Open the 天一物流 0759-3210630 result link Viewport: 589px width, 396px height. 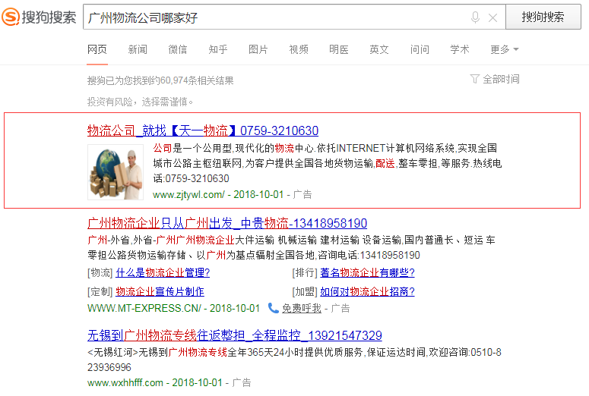(203, 130)
